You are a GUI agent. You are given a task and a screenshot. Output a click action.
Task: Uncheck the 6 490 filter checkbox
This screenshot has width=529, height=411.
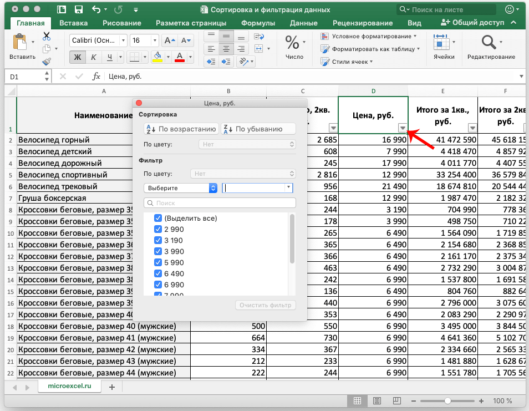(157, 273)
